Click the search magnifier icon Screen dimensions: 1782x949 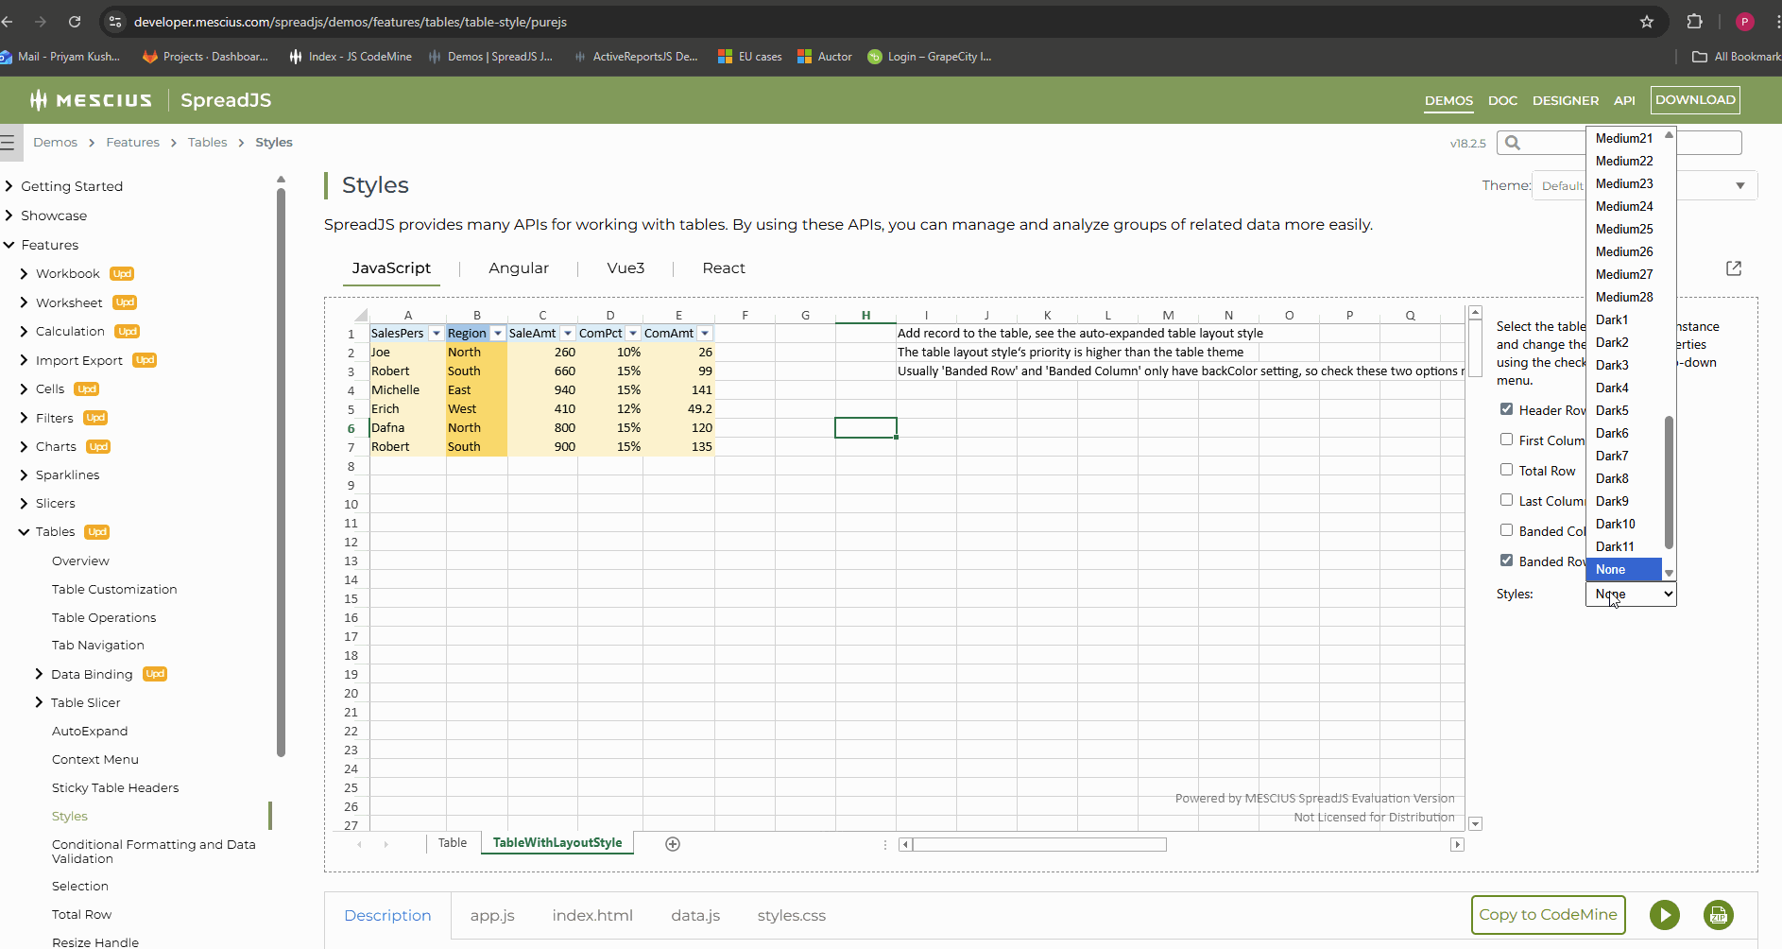[1513, 143]
